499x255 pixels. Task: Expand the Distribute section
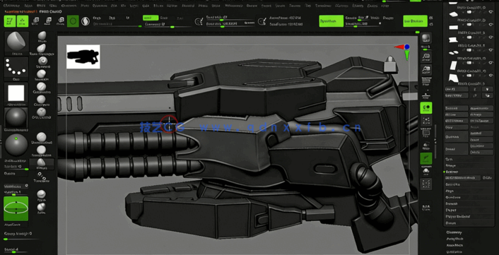point(453,198)
